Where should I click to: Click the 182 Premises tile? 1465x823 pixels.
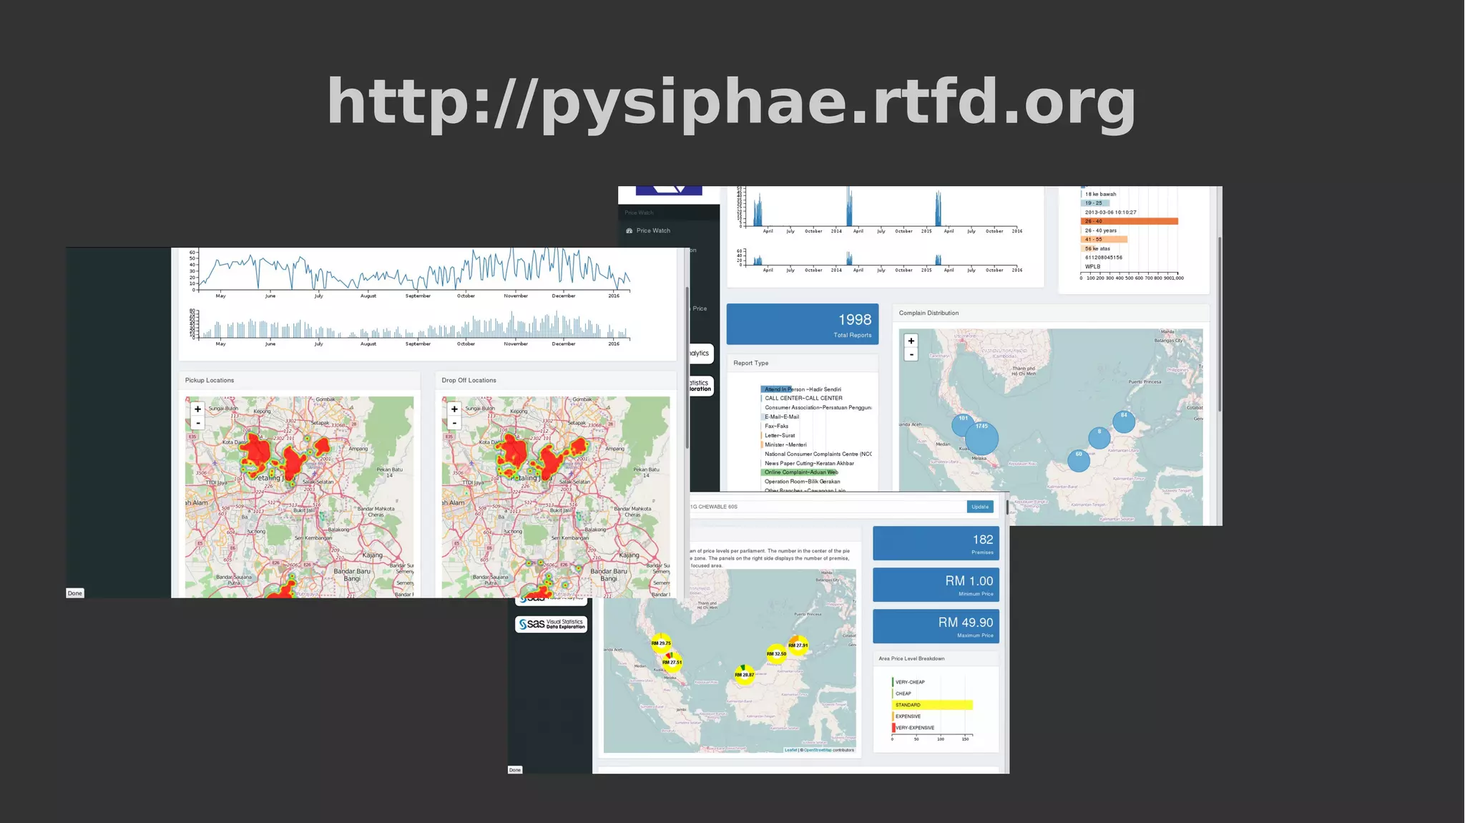pos(936,543)
